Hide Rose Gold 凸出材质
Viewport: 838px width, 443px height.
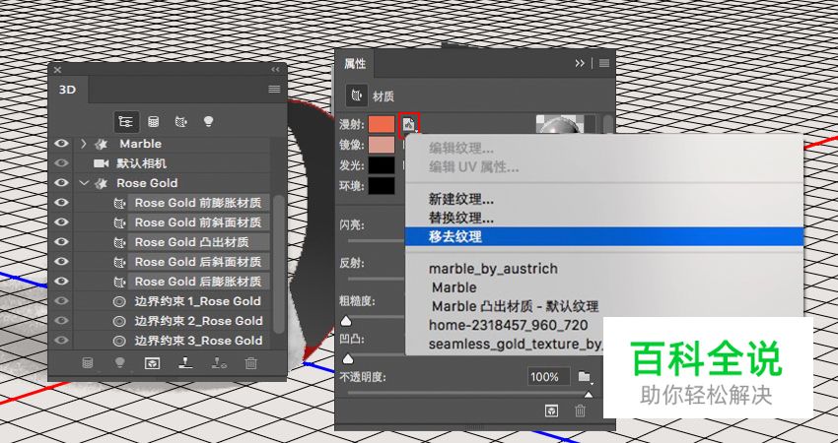tap(62, 242)
